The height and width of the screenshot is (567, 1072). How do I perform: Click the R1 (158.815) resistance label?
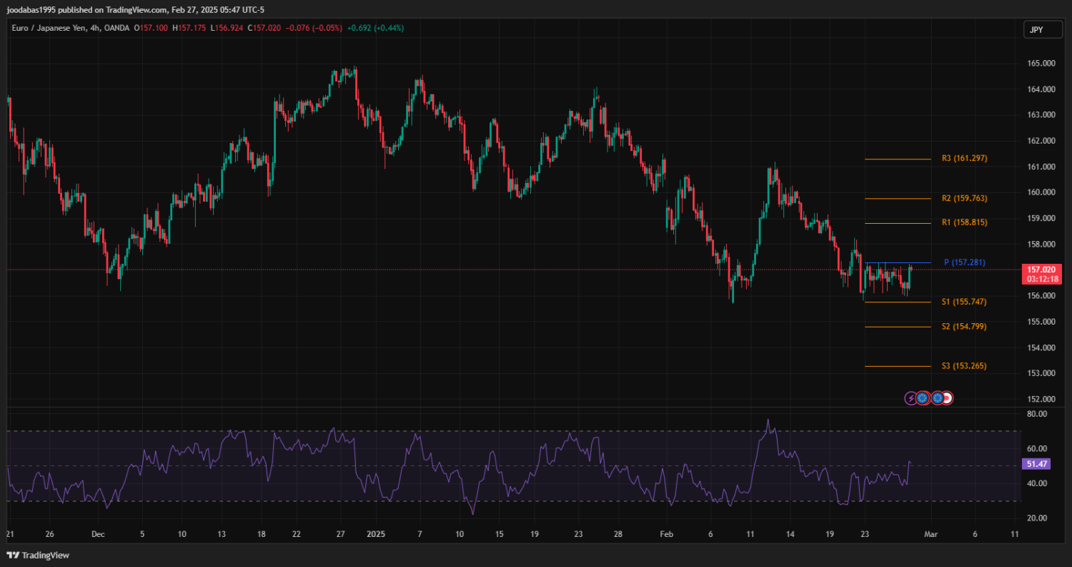click(x=964, y=222)
